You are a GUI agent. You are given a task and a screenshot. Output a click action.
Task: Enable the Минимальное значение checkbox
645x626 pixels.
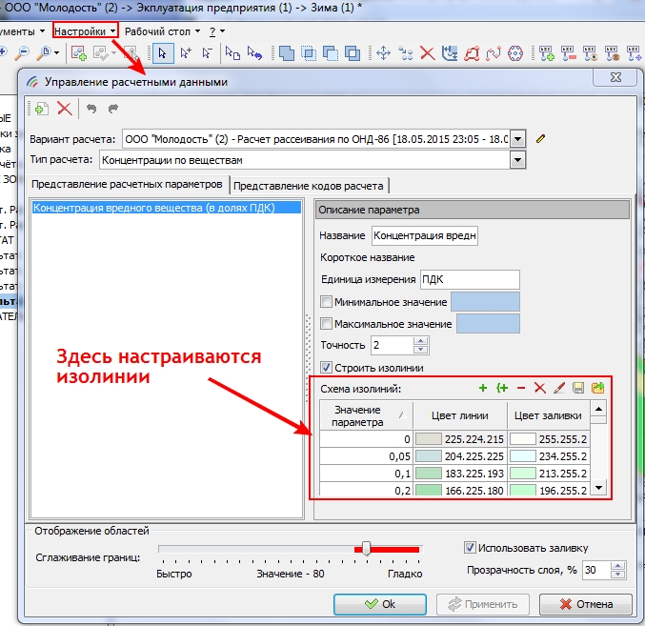pos(327,302)
